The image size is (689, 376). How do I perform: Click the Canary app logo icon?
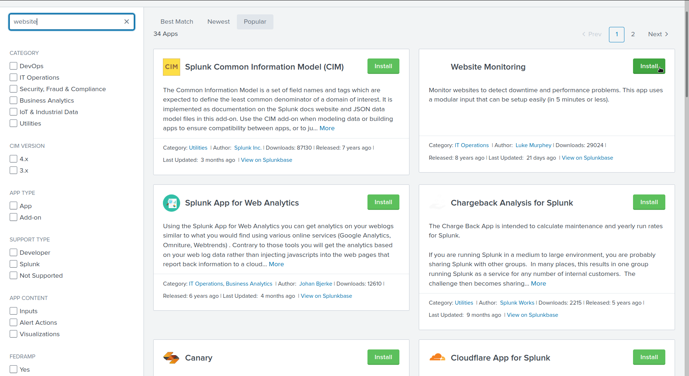[x=171, y=358]
